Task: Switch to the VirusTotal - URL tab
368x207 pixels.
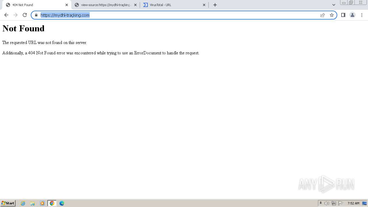Action: [x=175, y=5]
